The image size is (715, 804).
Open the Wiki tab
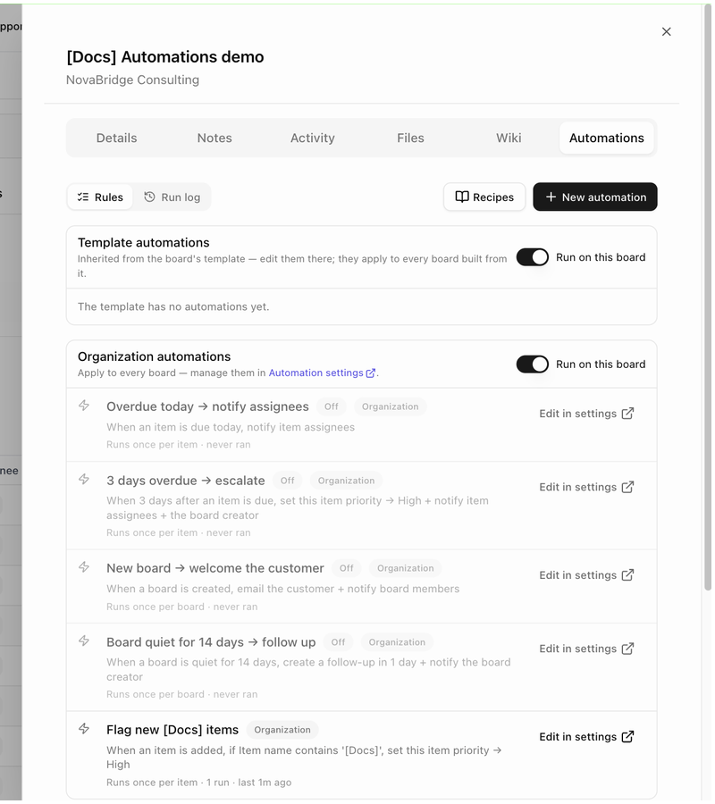coord(510,138)
